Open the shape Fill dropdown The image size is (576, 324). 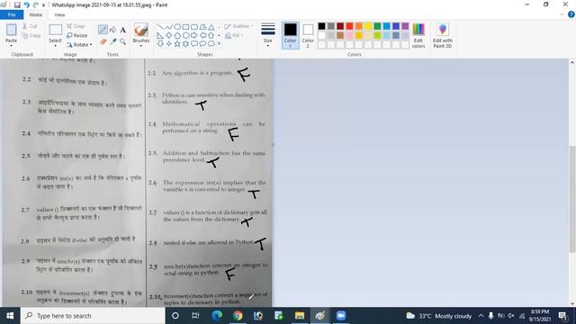click(234, 36)
